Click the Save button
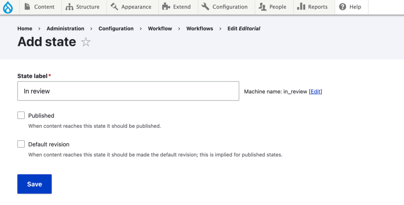The width and height of the screenshot is (404, 205). coord(35,184)
